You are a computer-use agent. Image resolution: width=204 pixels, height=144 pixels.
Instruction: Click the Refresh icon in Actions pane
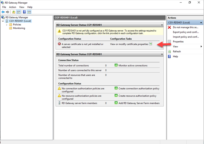(x=169, y=51)
